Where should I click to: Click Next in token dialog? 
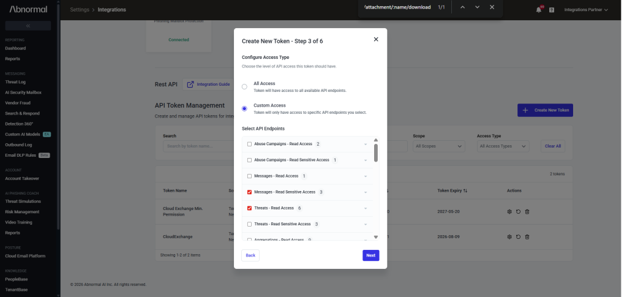coord(370,255)
